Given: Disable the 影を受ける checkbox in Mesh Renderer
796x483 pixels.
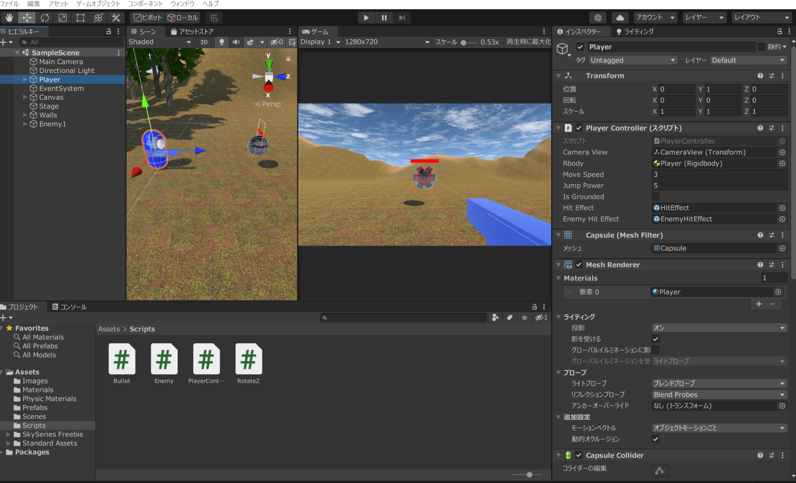Looking at the screenshot, I should 656,339.
